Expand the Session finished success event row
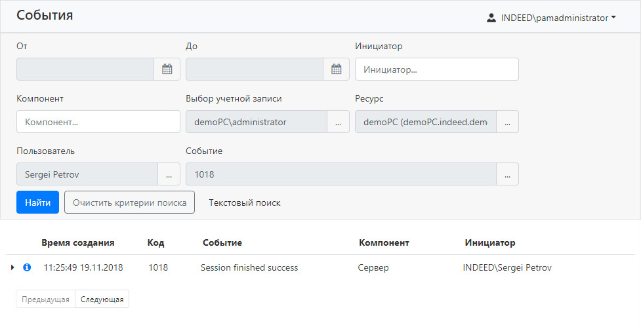 12,267
